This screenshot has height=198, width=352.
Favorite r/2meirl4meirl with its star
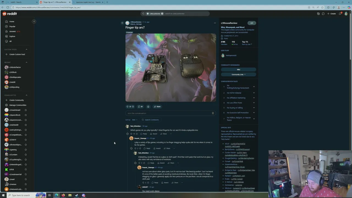(26, 110)
